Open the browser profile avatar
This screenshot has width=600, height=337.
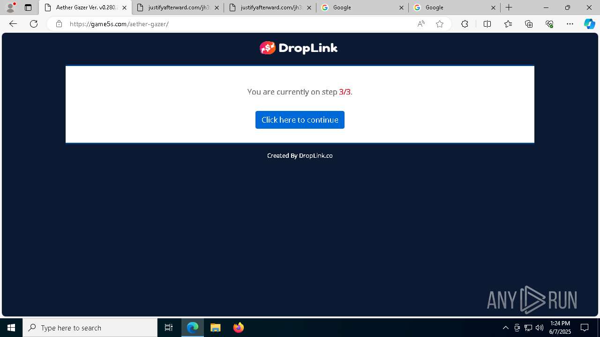pos(10,7)
